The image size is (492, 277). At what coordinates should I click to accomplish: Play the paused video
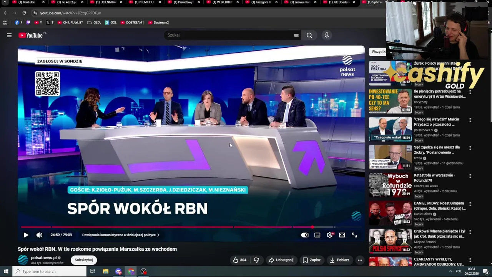tap(26, 235)
